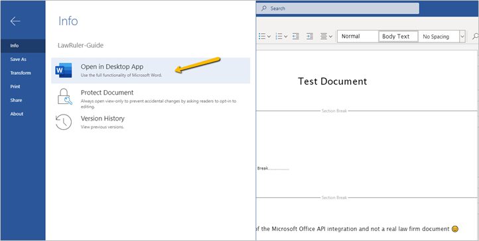Image resolution: width=479 pixels, height=241 pixels.
Task: Choose Transform in the sidebar
Action: click(23, 73)
